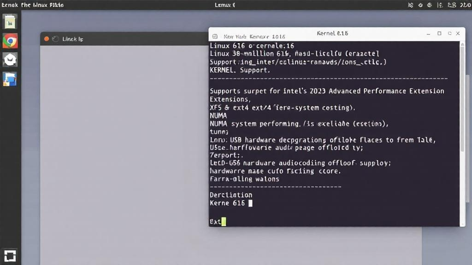Open the blue document app in dock
472x265 pixels.
pos(10,79)
